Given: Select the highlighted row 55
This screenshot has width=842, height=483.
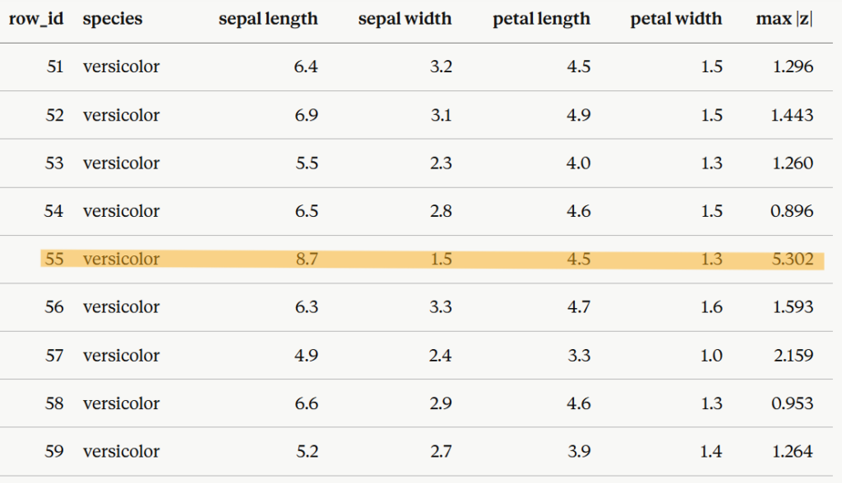Looking at the screenshot, I should coord(433,260).
